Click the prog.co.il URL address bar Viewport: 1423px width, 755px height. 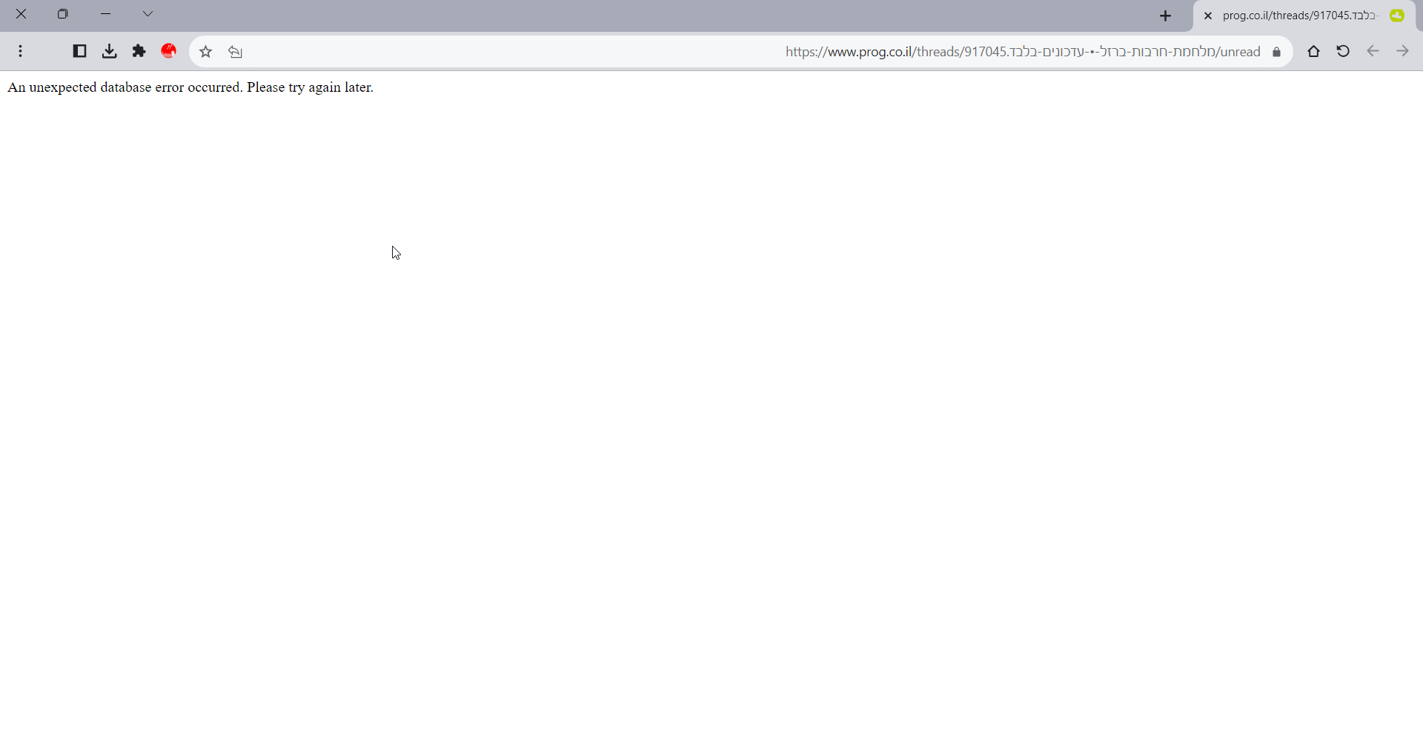pyautogui.click(x=741, y=52)
